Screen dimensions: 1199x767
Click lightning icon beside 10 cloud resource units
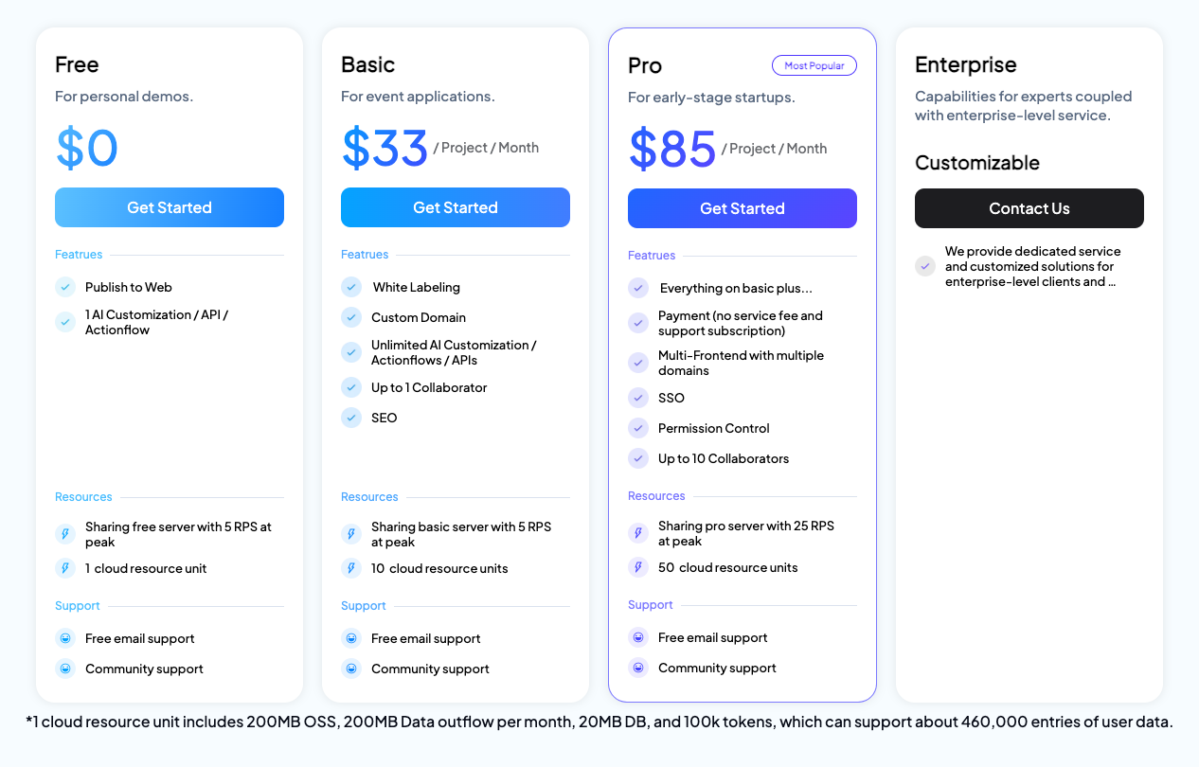(x=351, y=568)
